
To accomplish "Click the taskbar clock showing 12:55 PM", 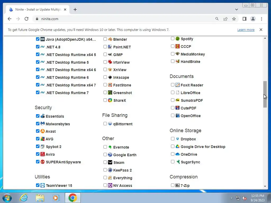I will click(x=258, y=198).
